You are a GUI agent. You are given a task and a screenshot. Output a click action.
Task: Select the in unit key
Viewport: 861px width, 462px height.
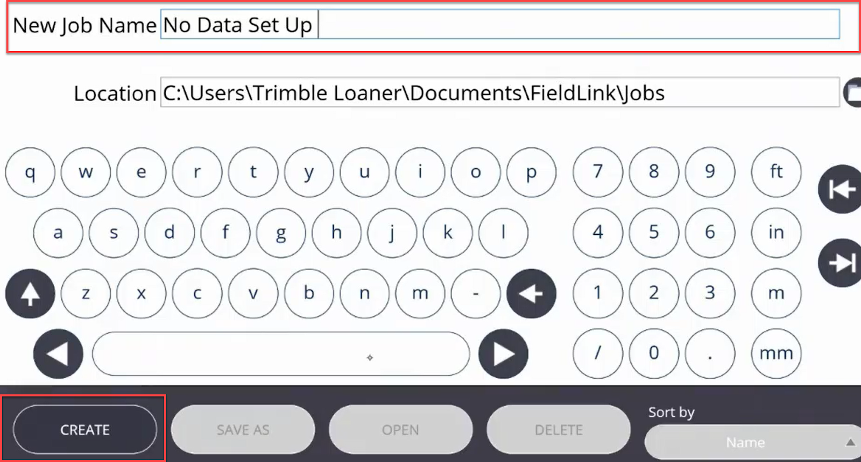coord(776,233)
